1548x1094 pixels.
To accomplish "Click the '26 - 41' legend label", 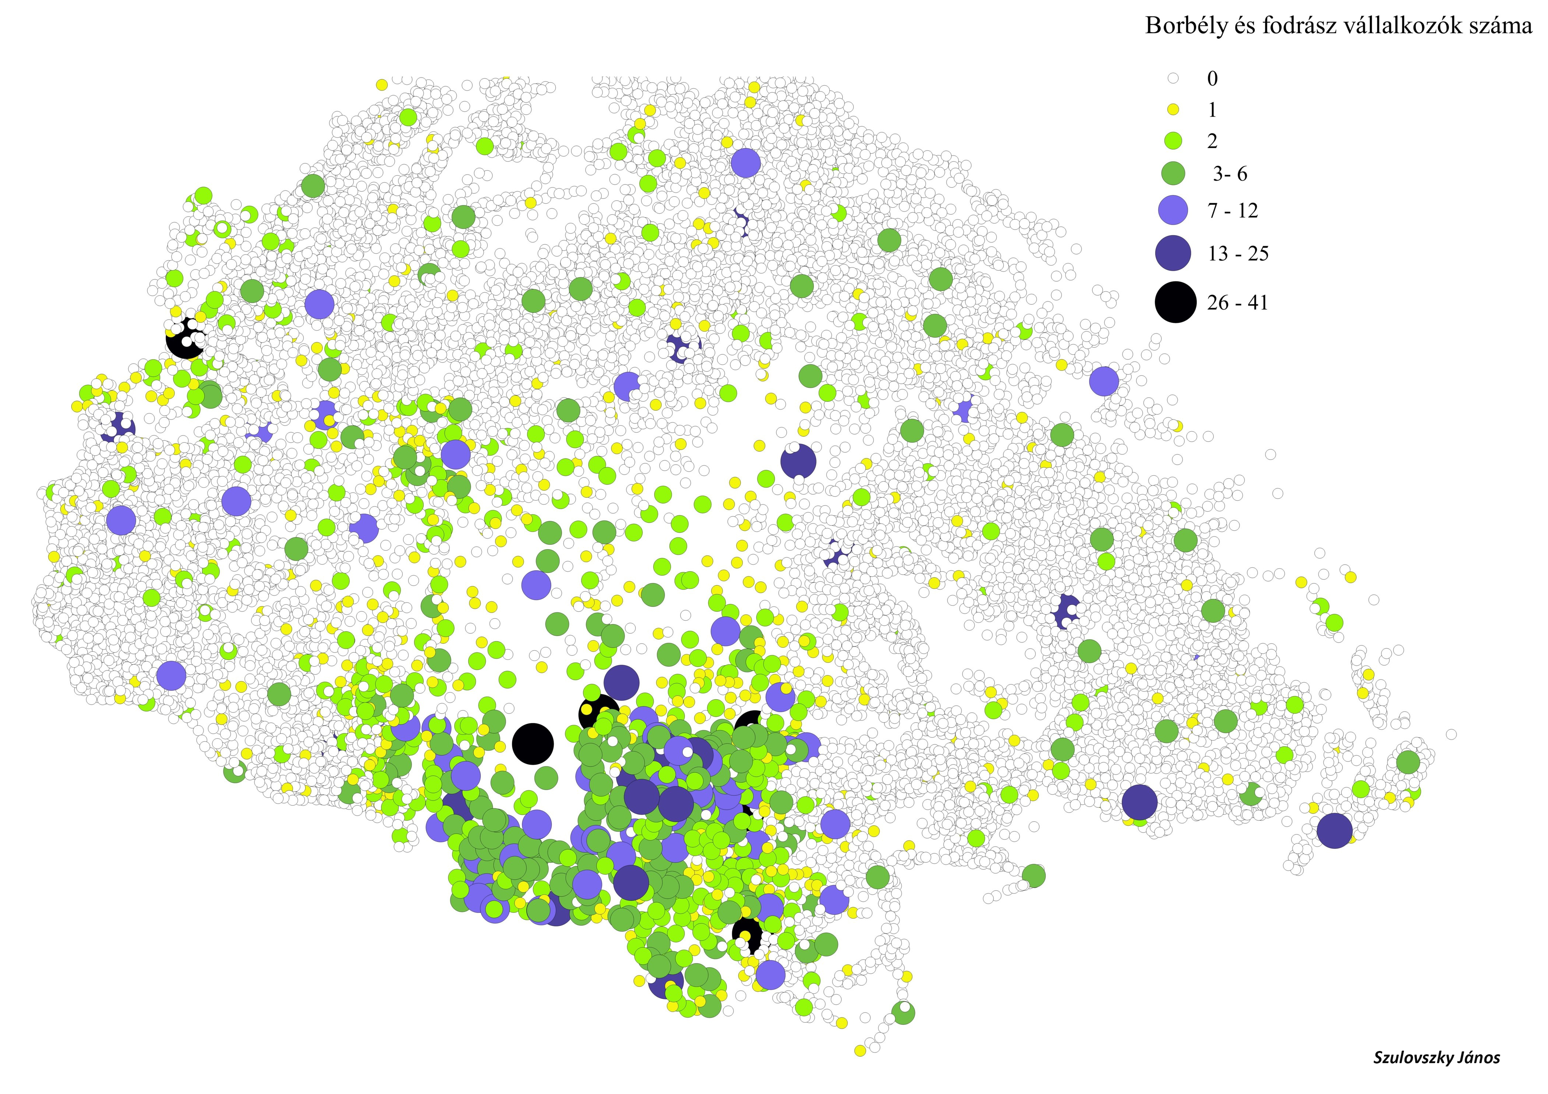I will 1237,303.
